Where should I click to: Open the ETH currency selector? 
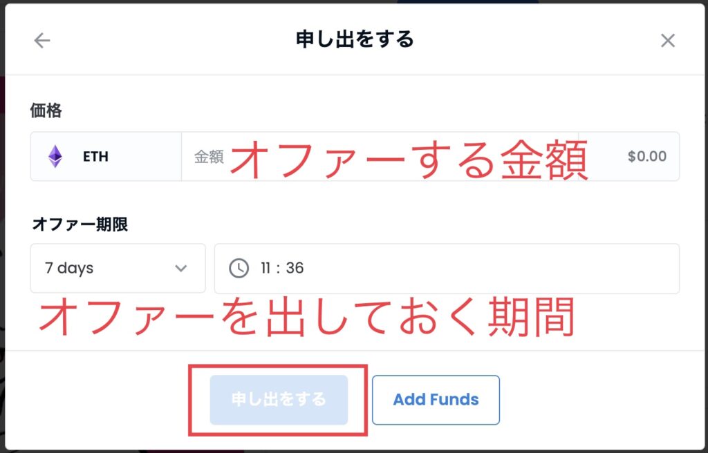(x=106, y=157)
